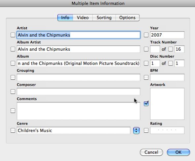Enable the Album checkbox
The height and width of the screenshot is (161, 195).
(x=13, y=63)
